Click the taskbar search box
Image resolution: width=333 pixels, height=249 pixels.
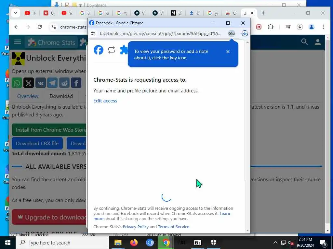point(62,243)
